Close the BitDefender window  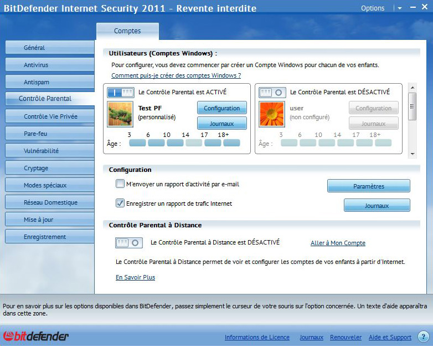pos(425,7)
